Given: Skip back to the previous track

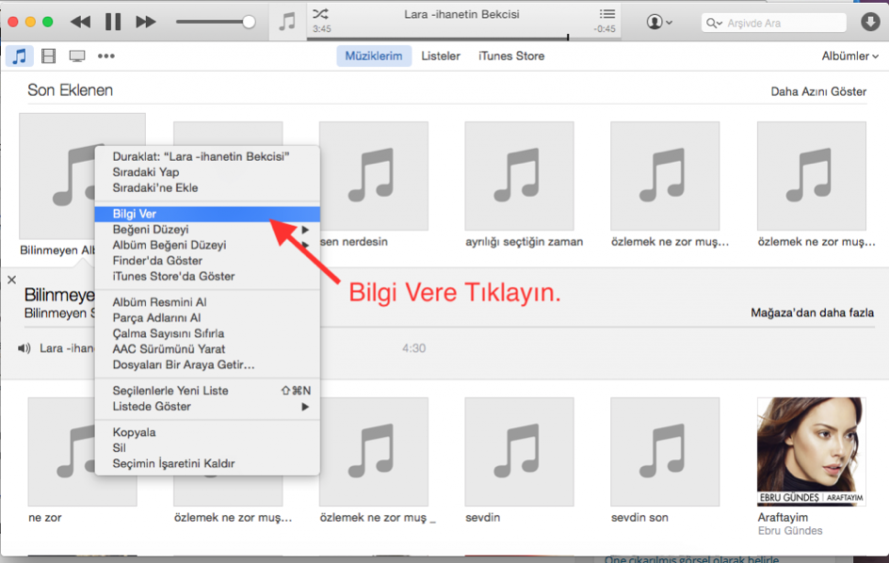Looking at the screenshot, I should click(x=80, y=22).
